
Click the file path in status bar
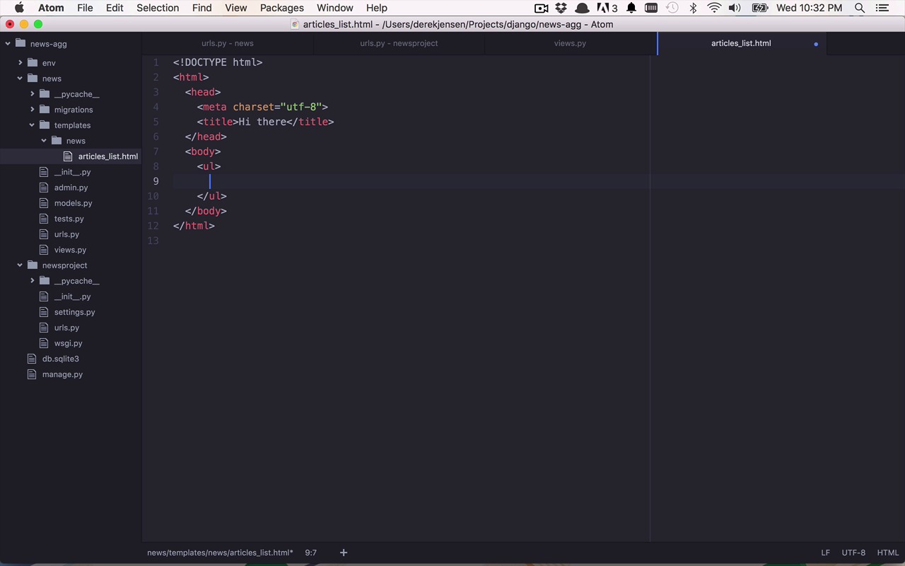tap(220, 553)
